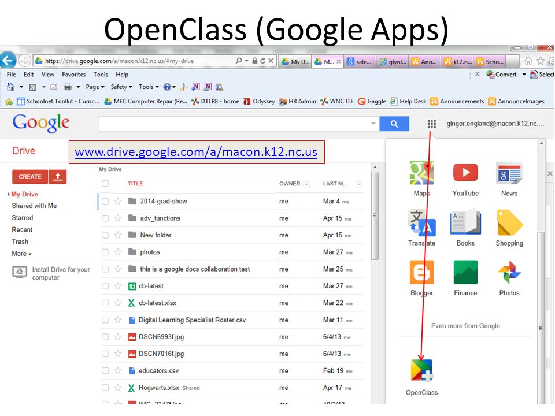555x416 pixels.
Task: Open the OWNER column filter dropdown
Action: pyautogui.click(x=307, y=184)
